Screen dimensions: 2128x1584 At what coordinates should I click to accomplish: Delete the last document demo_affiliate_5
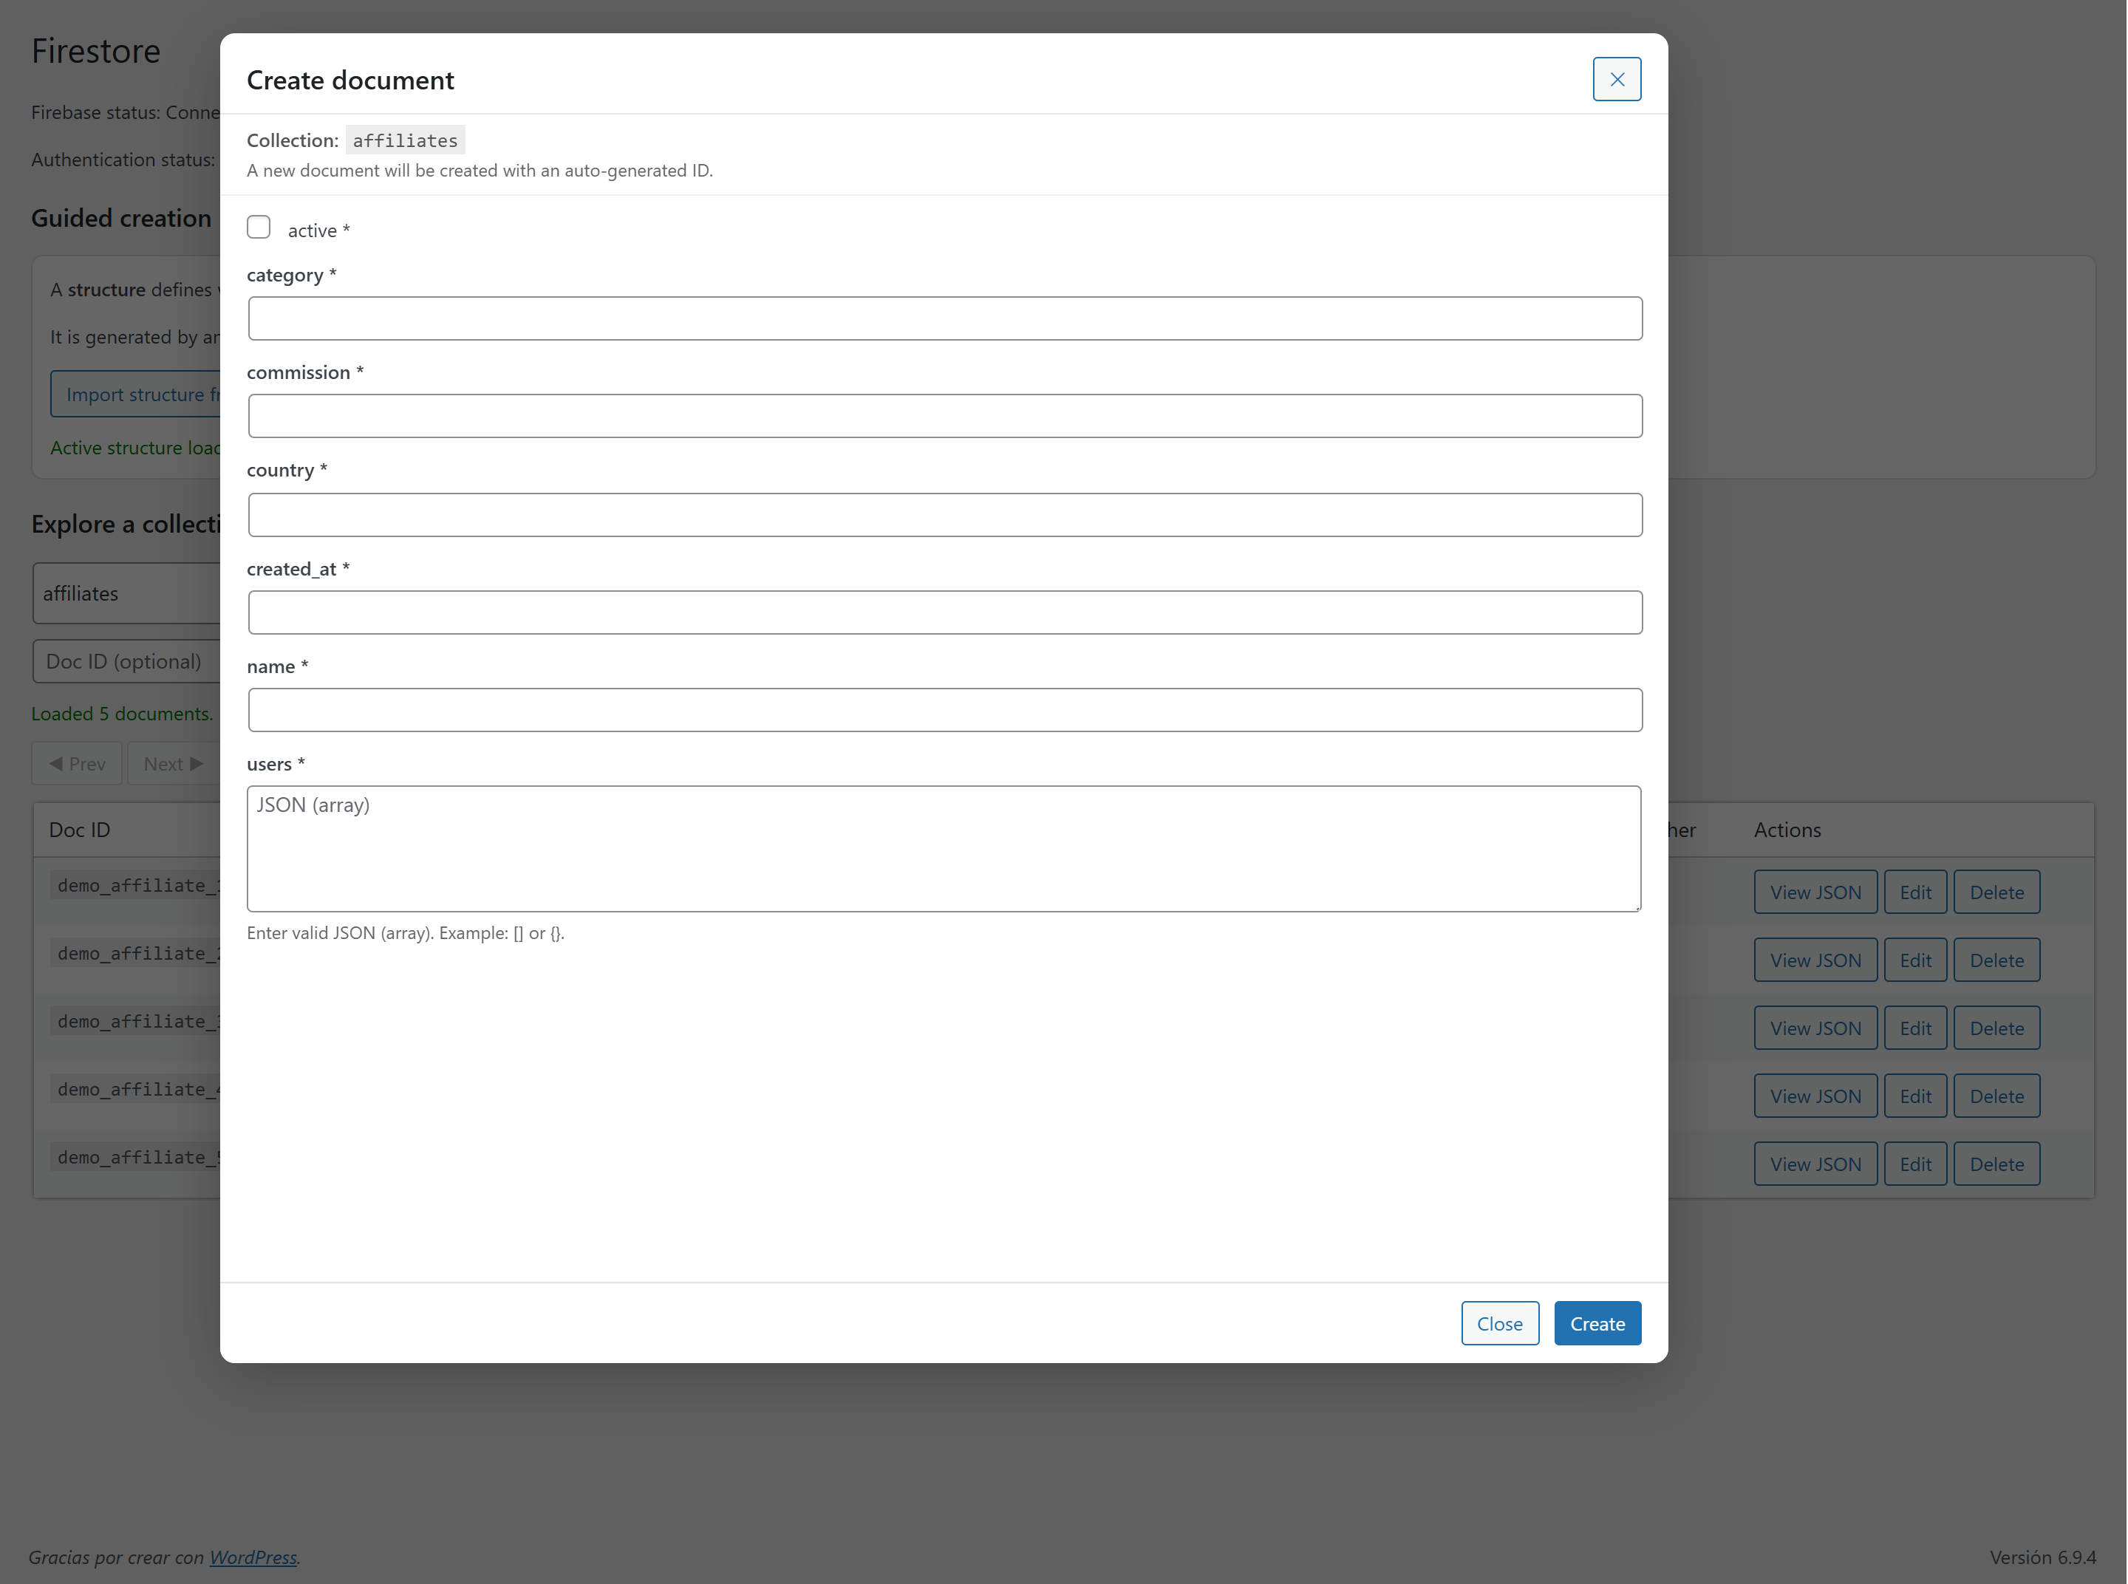pyautogui.click(x=1996, y=1163)
